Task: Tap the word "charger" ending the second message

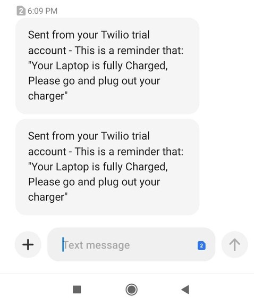Action: tap(46, 197)
